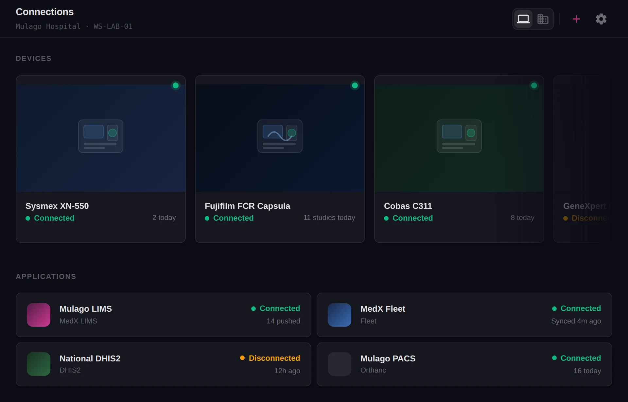The image size is (628, 402).
Task: Click the Connections page title
Action: [45, 12]
